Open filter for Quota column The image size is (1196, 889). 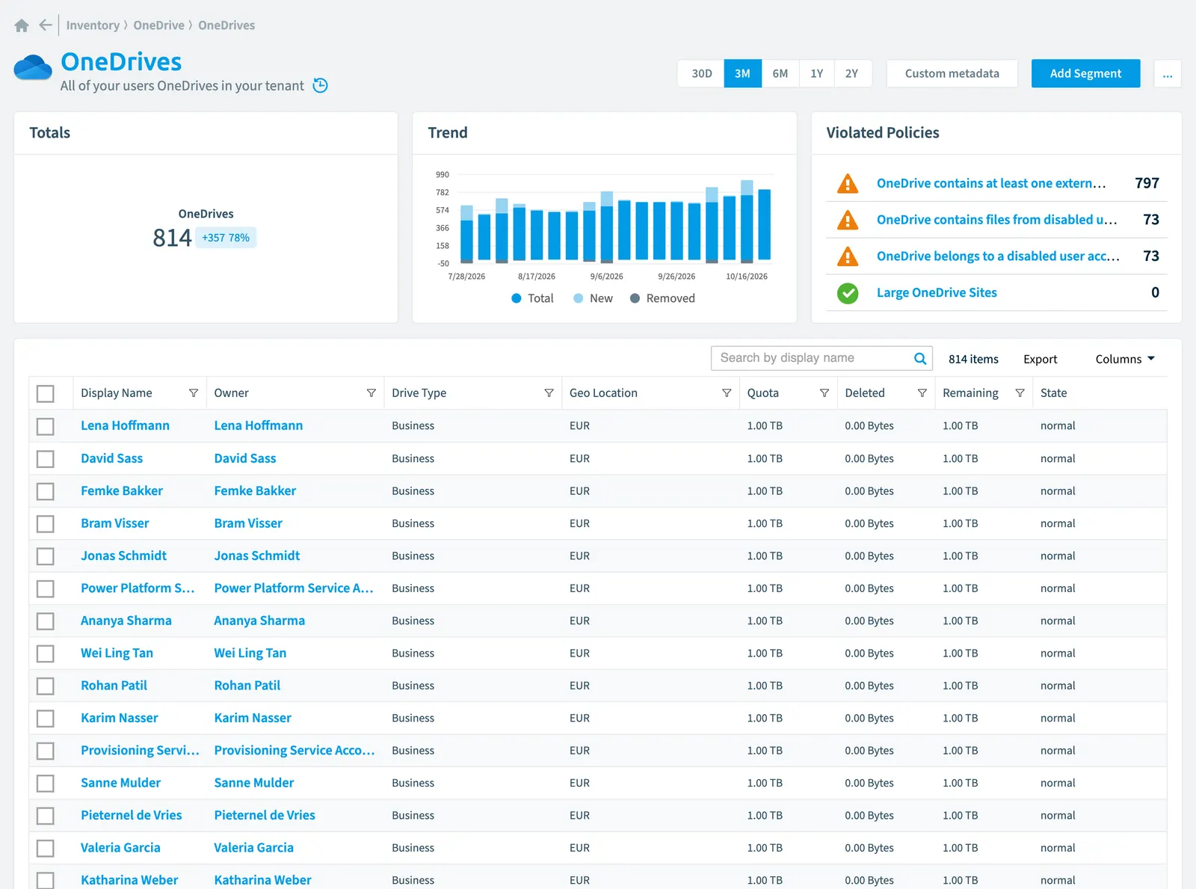[824, 393]
